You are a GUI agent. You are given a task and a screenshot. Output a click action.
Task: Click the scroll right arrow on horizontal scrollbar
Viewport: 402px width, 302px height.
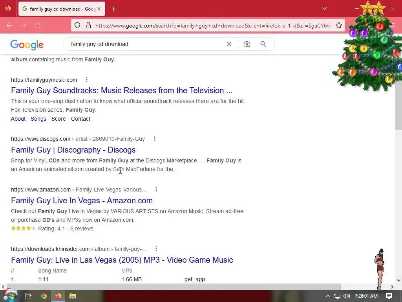(x=392, y=287)
